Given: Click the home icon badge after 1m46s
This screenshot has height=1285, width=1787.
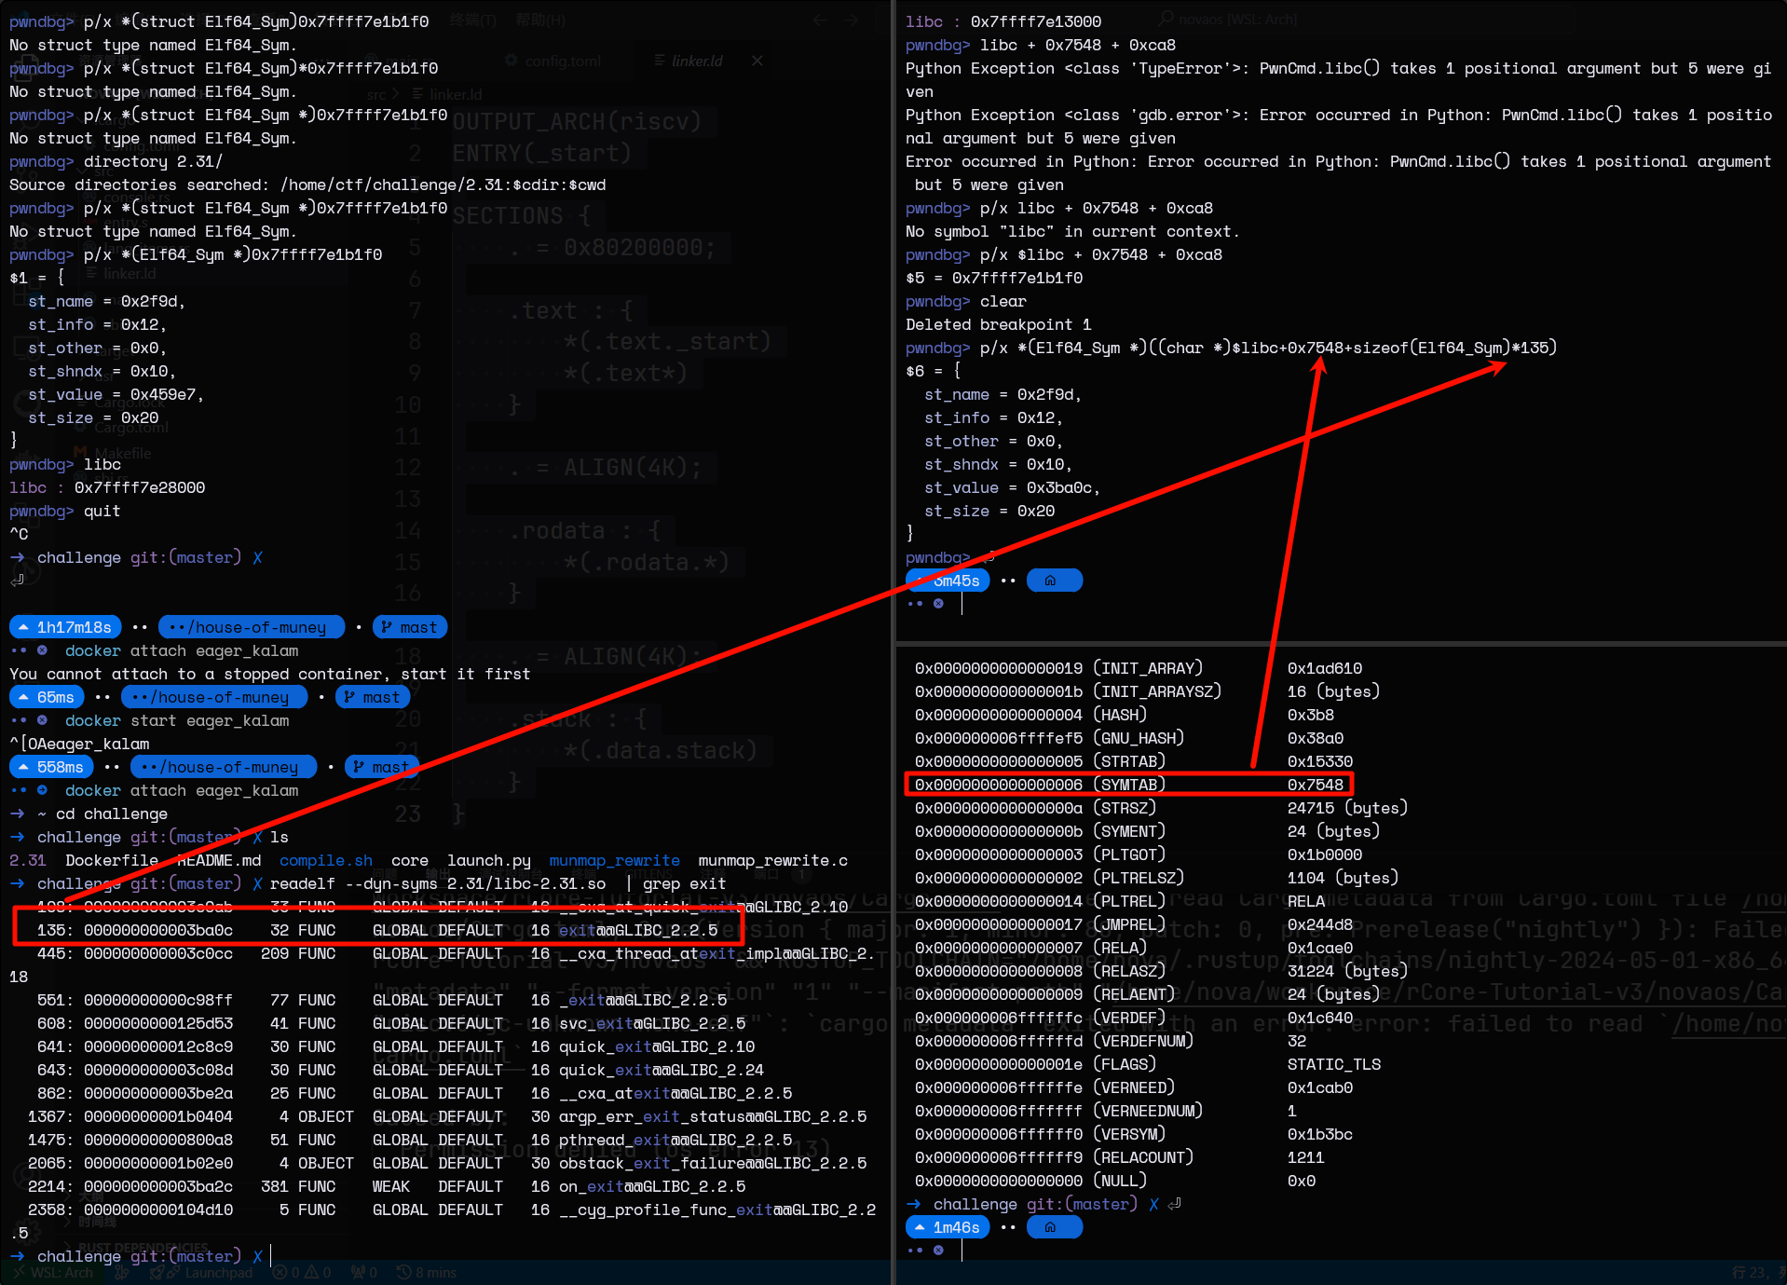Looking at the screenshot, I should 1053,1227.
